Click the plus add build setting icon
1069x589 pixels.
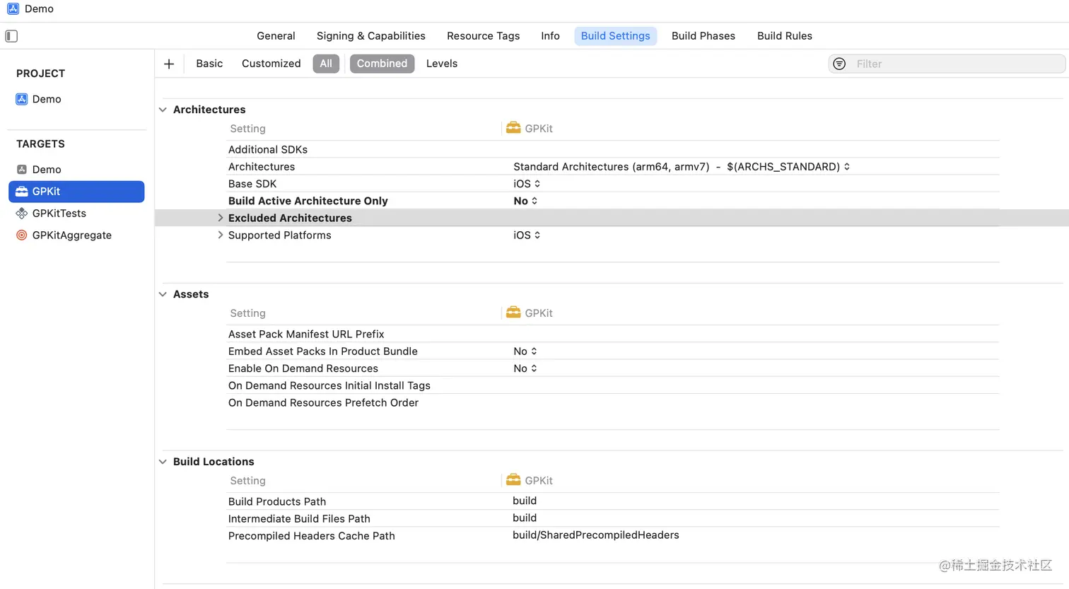click(169, 64)
